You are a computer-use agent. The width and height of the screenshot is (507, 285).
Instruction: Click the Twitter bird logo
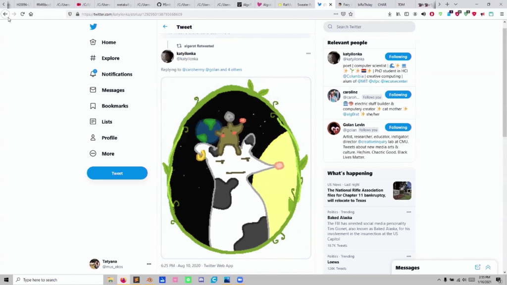93,27
